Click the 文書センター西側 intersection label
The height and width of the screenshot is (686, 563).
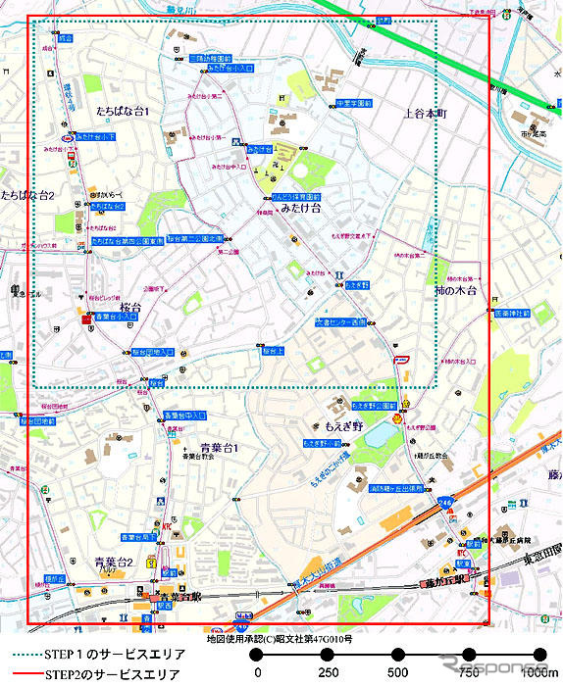pyautogui.click(x=341, y=322)
